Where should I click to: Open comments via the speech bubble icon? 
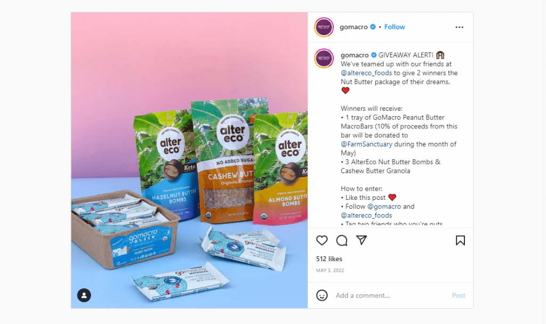[x=342, y=240]
